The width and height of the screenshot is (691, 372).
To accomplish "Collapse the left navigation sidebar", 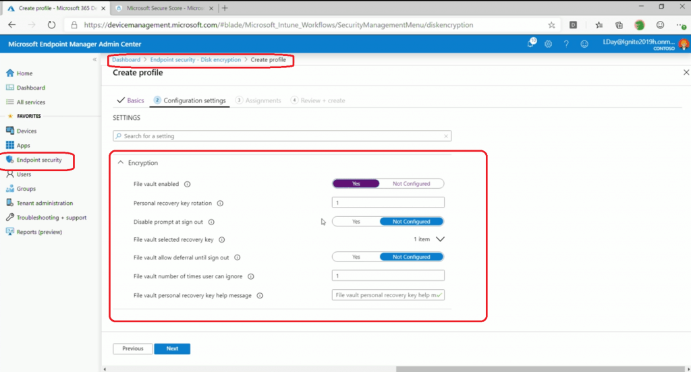I will pyautogui.click(x=94, y=59).
